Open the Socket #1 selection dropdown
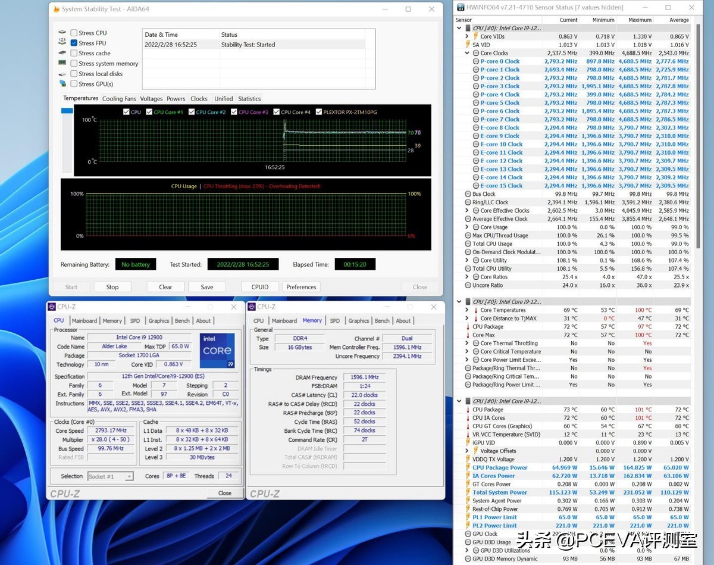 pos(110,476)
